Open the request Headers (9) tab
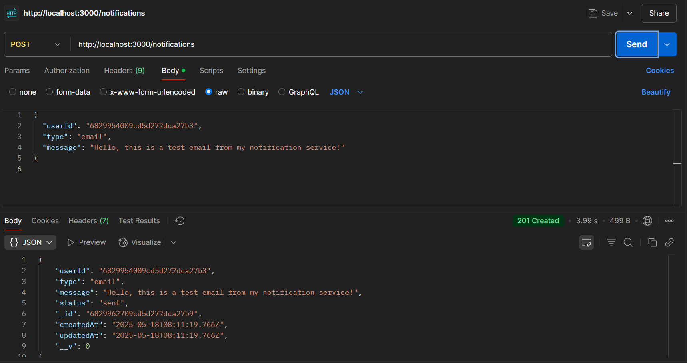The height and width of the screenshot is (363, 687). pos(124,71)
